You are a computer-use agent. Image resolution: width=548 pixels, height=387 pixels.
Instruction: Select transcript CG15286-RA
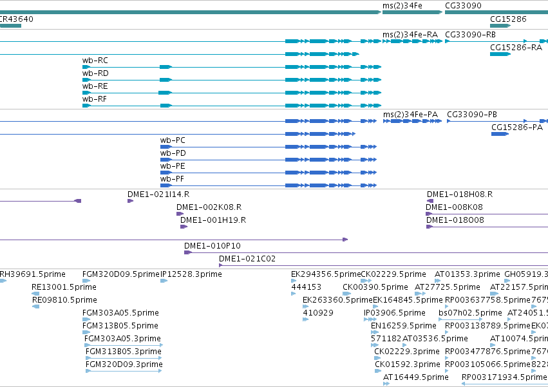pos(516,47)
